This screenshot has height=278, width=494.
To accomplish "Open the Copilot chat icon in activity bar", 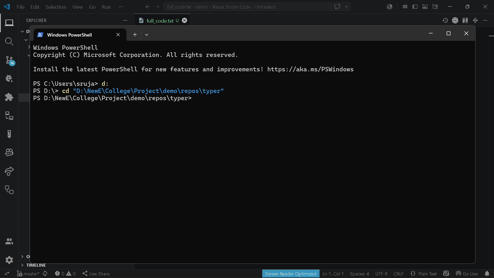I will [9, 153].
